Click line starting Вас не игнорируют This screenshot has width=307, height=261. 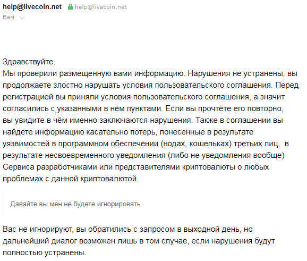point(127,229)
